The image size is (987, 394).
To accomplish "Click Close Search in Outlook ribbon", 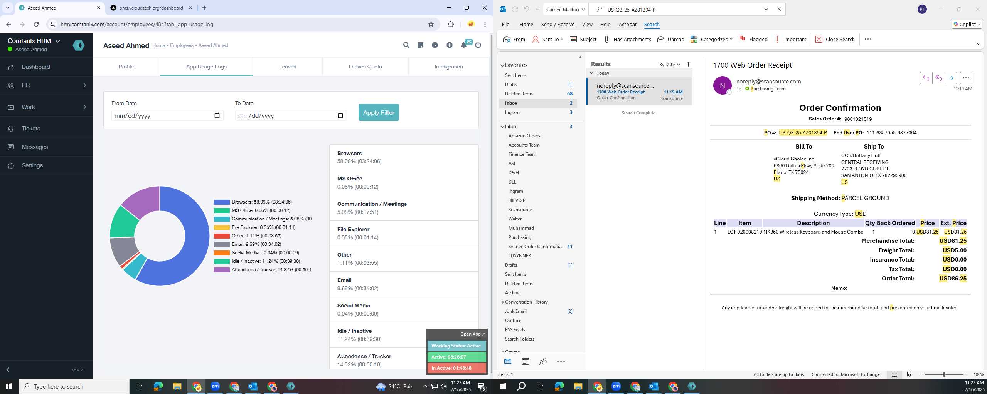I will (835, 39).
